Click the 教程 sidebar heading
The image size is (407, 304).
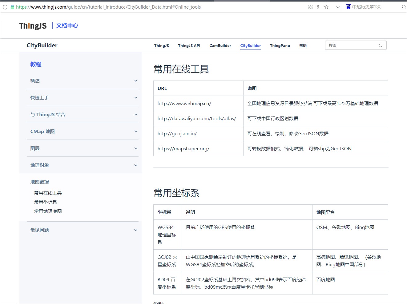[x=36, y=64]
